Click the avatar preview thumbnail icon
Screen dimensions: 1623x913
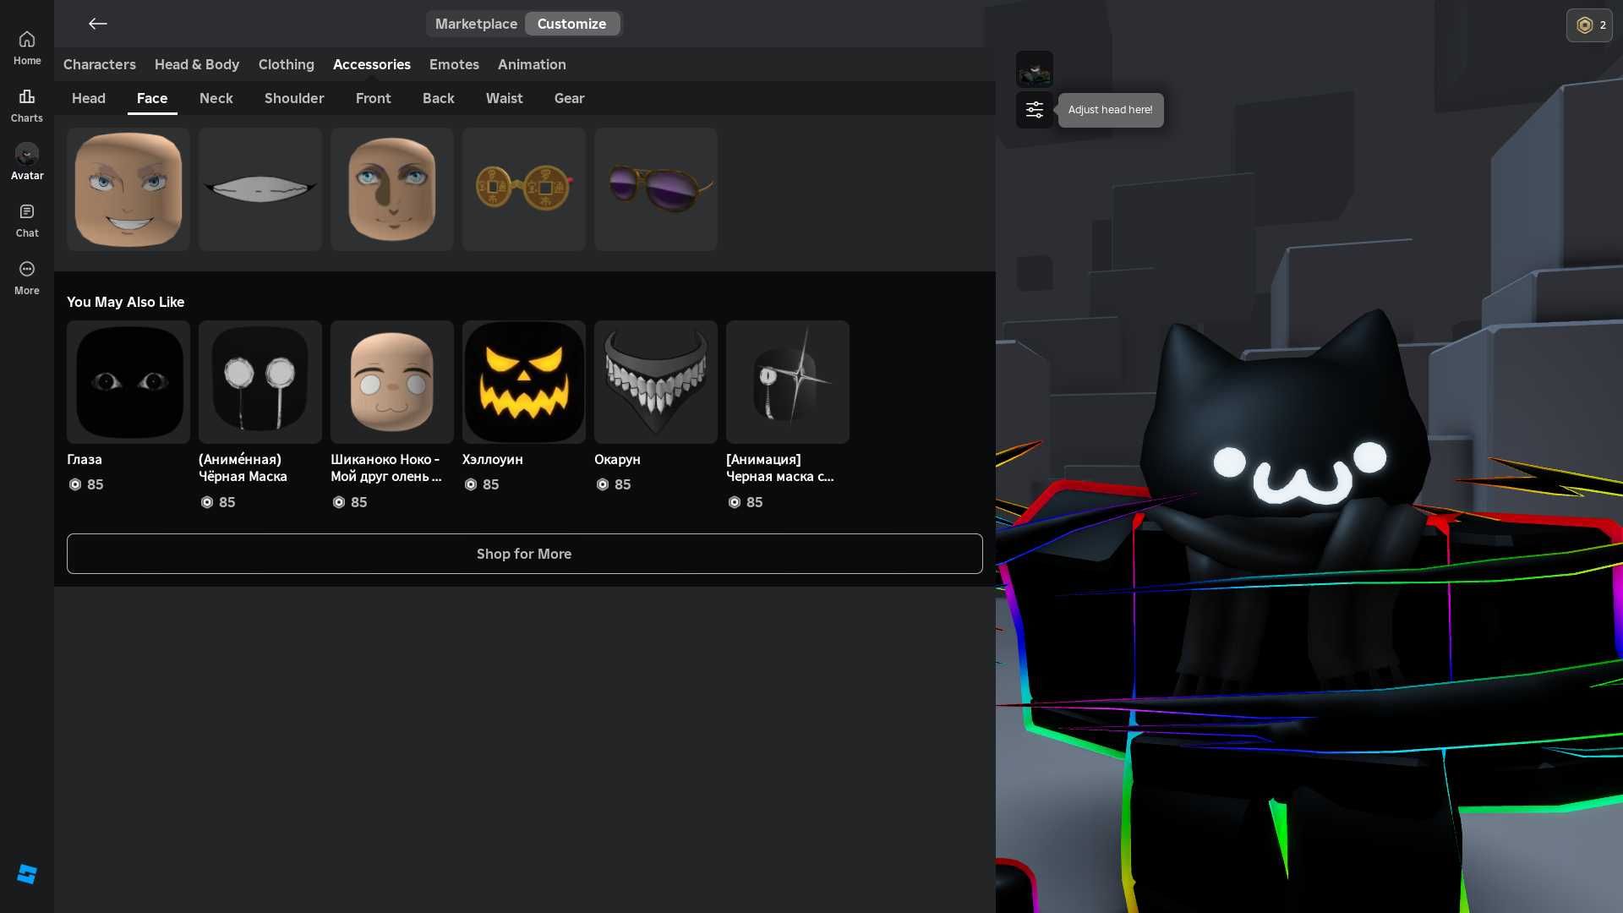click(1035, 69)
